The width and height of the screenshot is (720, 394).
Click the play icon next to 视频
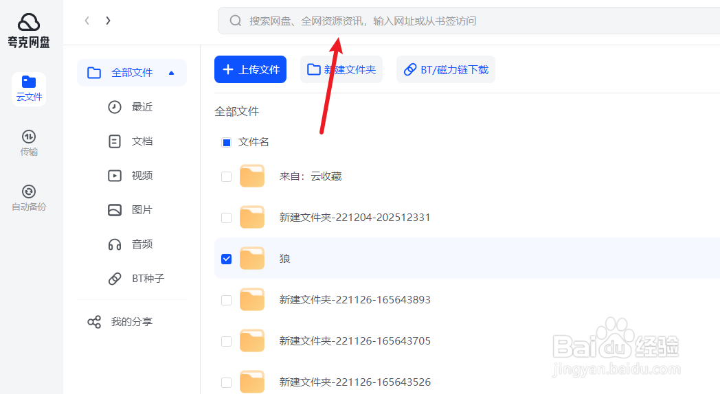[114, 176]
